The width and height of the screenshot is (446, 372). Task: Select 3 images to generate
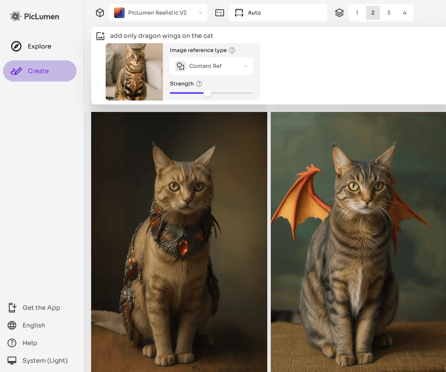388,13
